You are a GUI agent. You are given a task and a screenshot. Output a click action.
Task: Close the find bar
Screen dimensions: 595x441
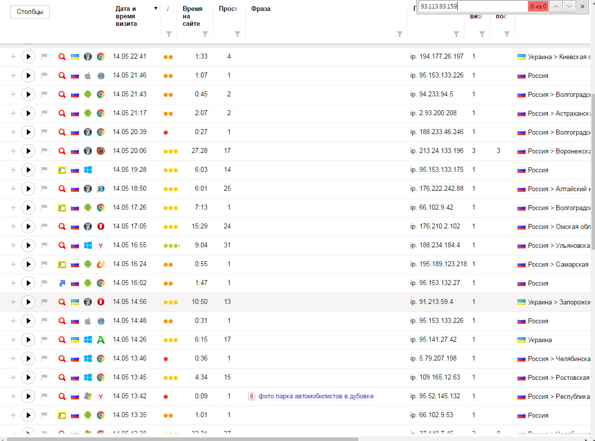click(583, 6)
